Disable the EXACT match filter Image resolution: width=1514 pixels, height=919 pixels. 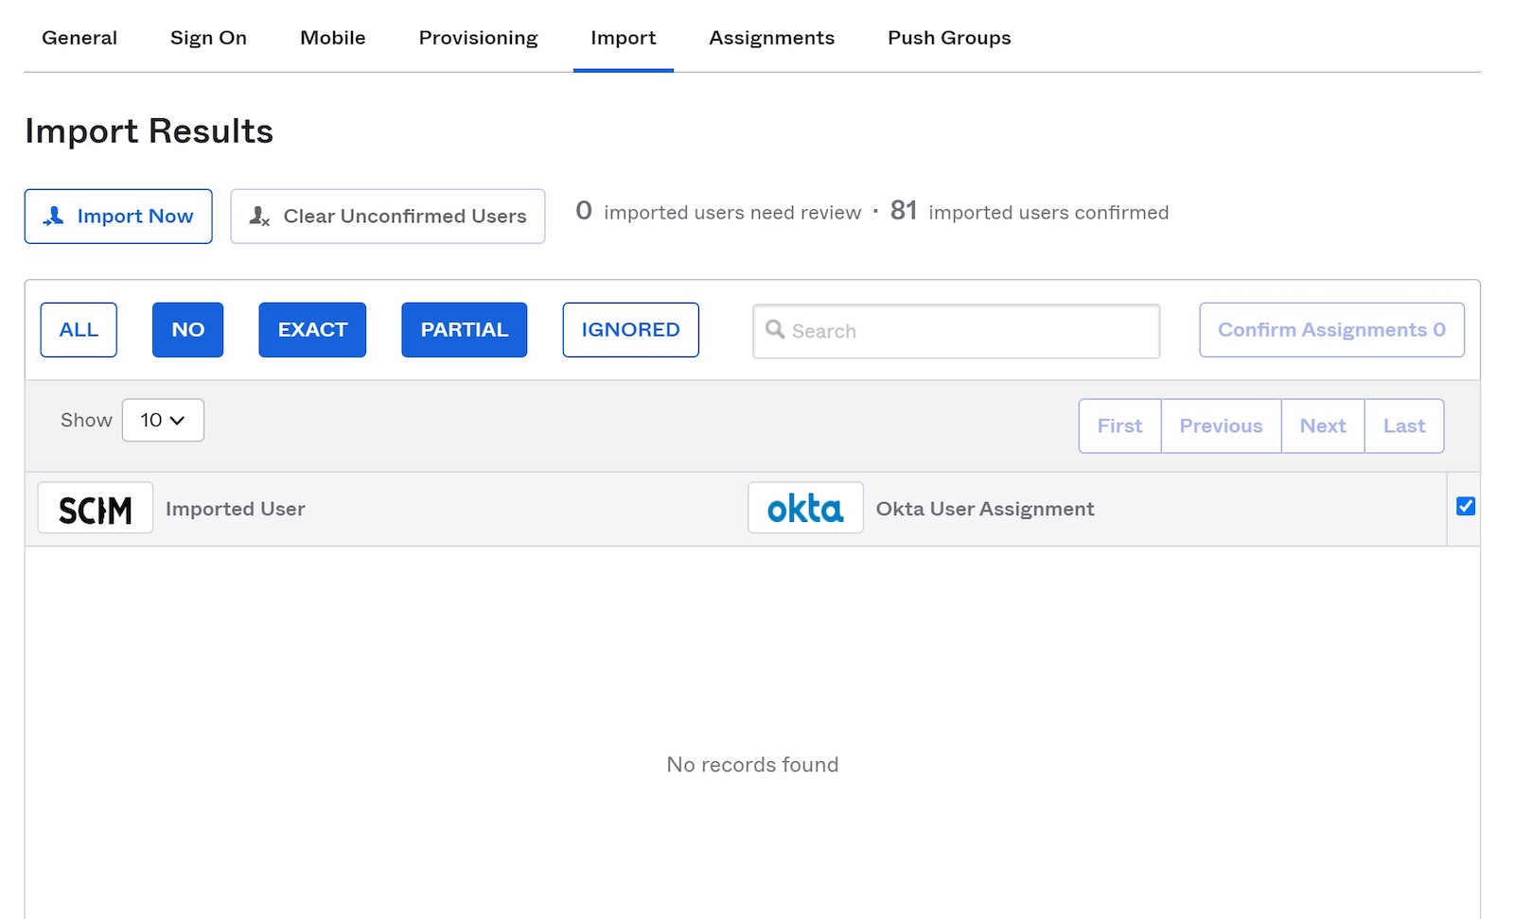pos(312,329)
